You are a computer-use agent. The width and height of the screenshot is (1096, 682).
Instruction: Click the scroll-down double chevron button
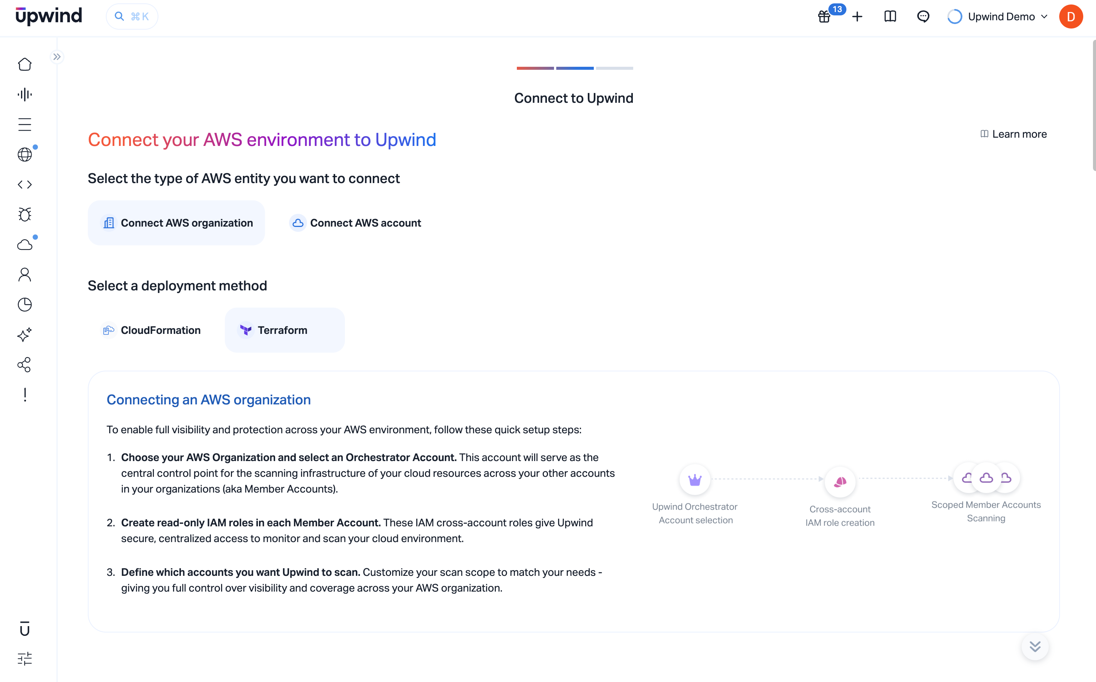tap(1035, 647)
